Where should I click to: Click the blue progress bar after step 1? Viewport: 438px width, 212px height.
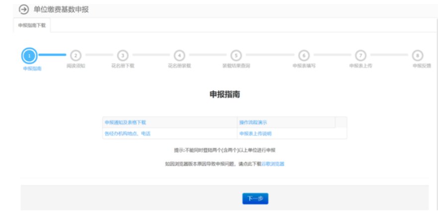point(52,55)
